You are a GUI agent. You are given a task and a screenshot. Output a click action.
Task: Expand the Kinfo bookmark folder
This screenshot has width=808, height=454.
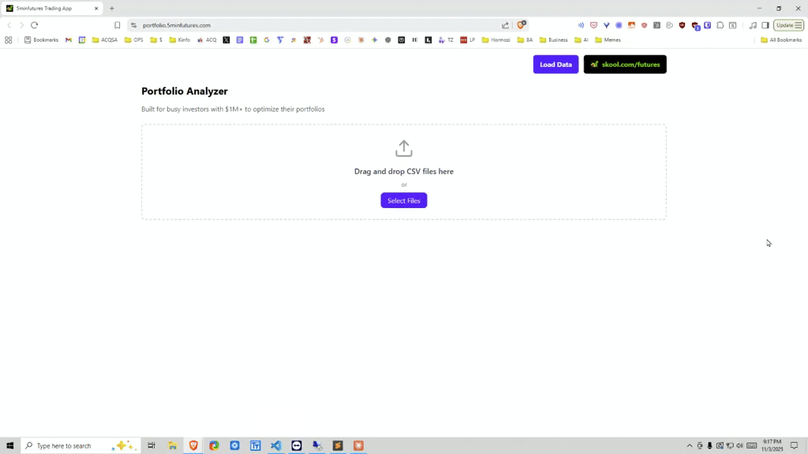point(180,39)
